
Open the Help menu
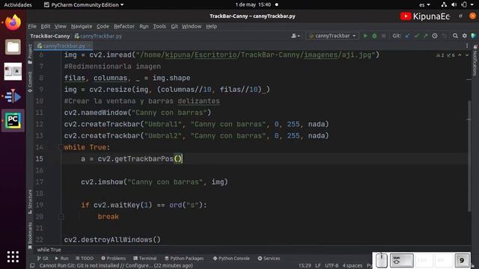[211, 26]
